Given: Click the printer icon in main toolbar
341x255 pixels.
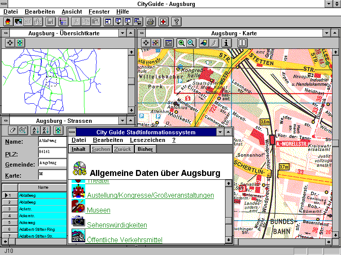Looking at the screenshot, I should point(150,22).
